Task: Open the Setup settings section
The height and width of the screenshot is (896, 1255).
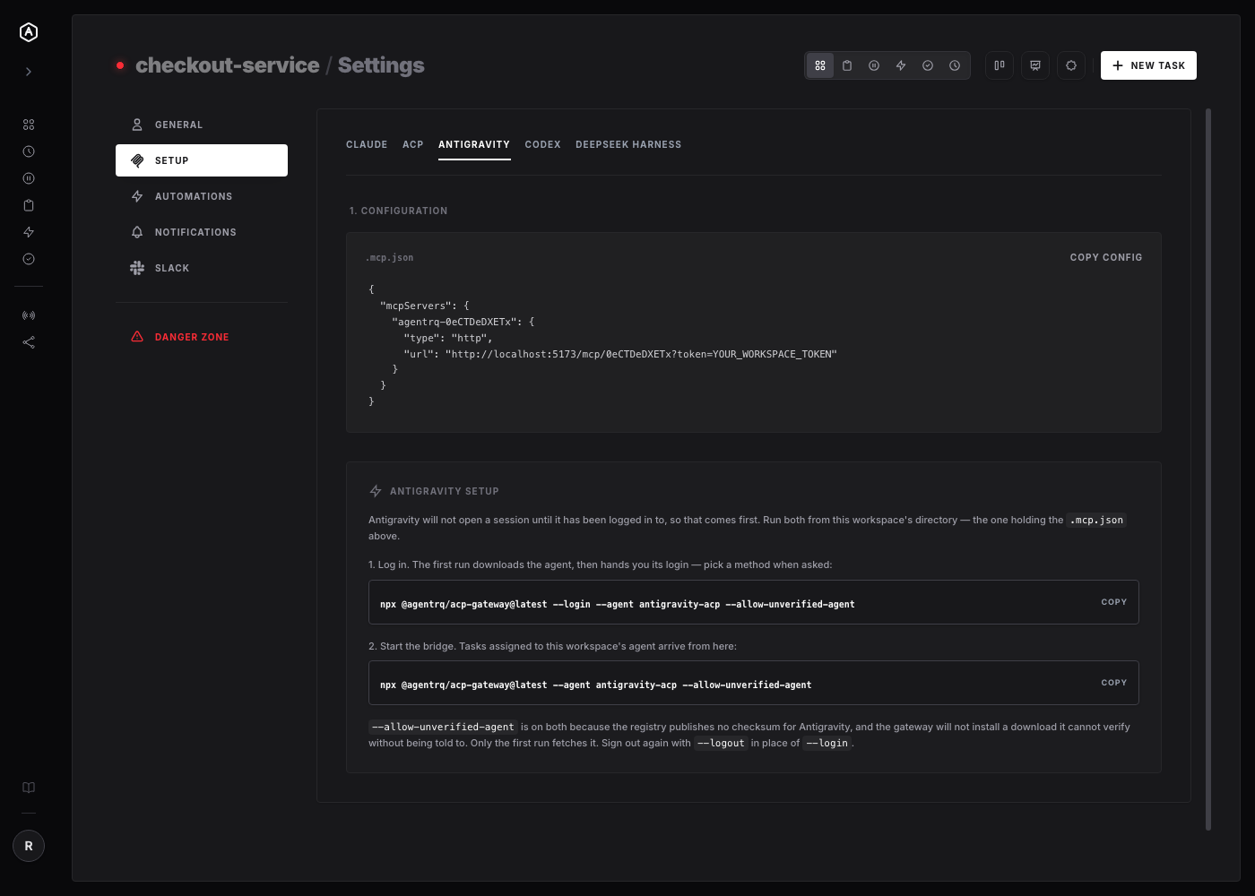Action: click(x=202, y=160)
